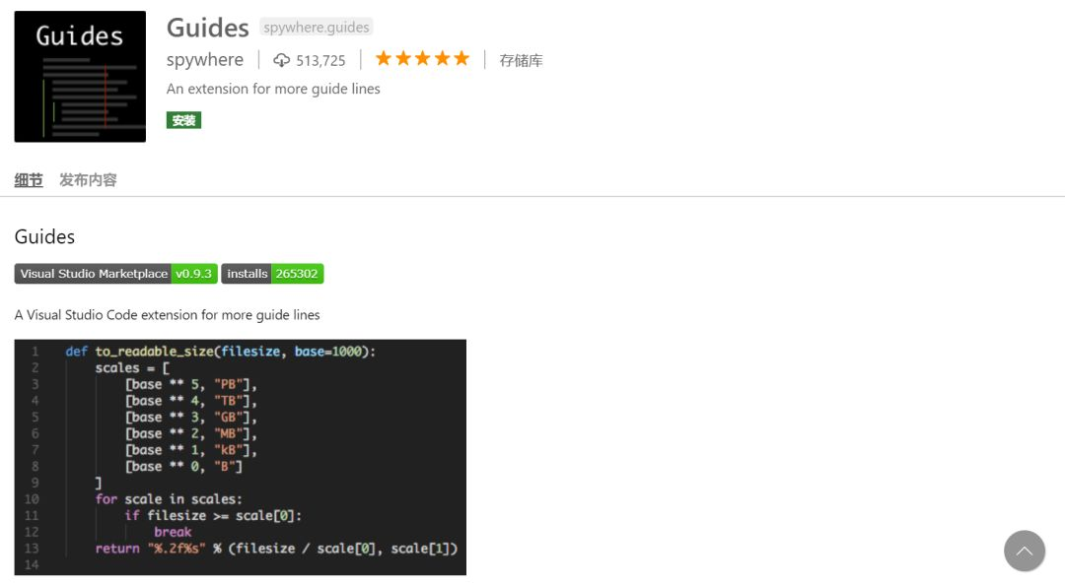Click the Guides heading in the readme

[44, 236]
